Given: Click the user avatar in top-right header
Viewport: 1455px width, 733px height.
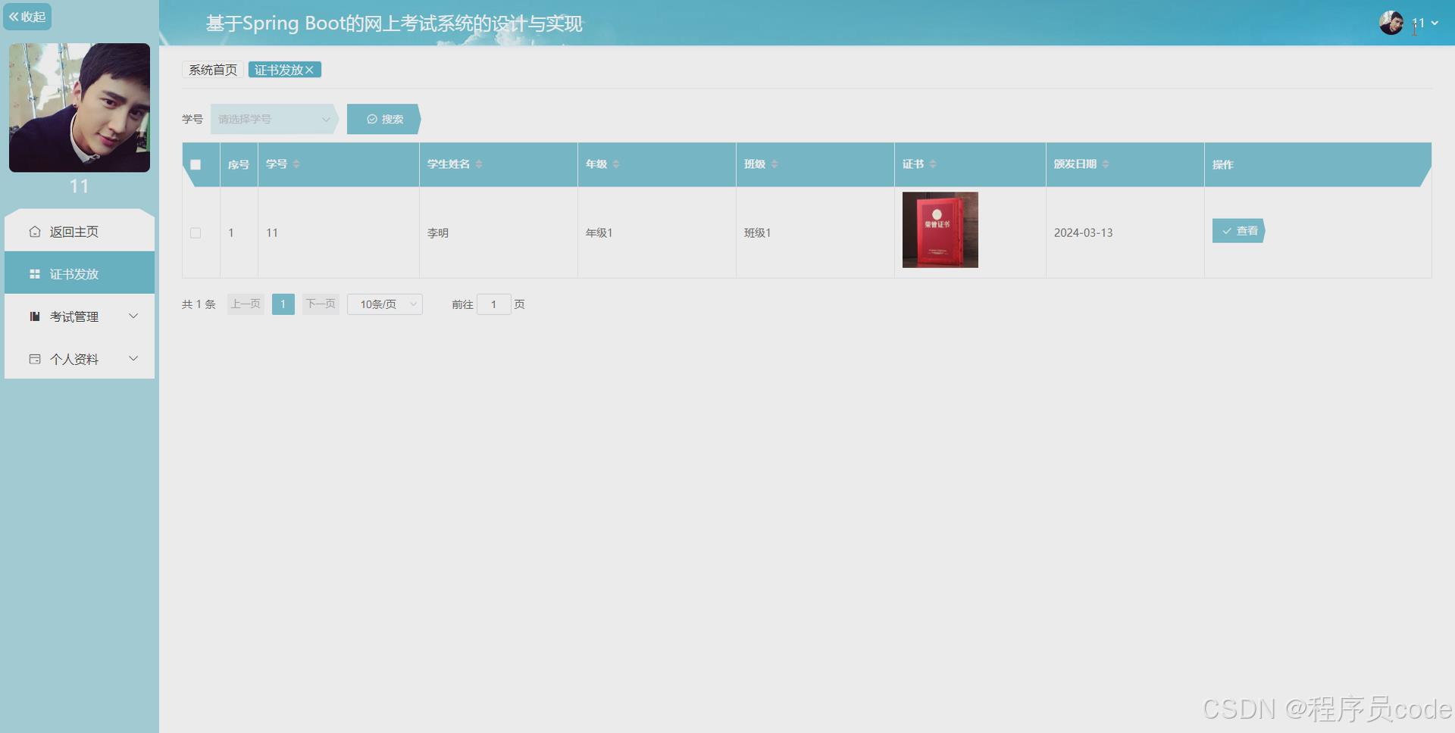Looking at the screenshot, I should [x=1391, y=23].
